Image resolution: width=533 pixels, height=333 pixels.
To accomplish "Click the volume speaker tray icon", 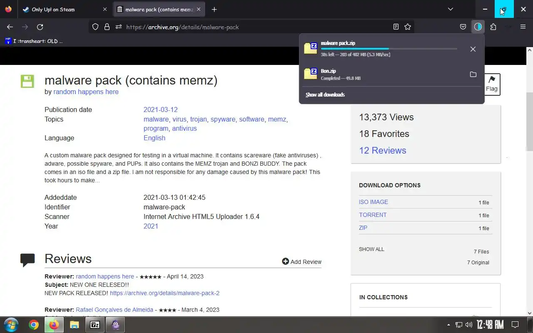I will 469,325.
